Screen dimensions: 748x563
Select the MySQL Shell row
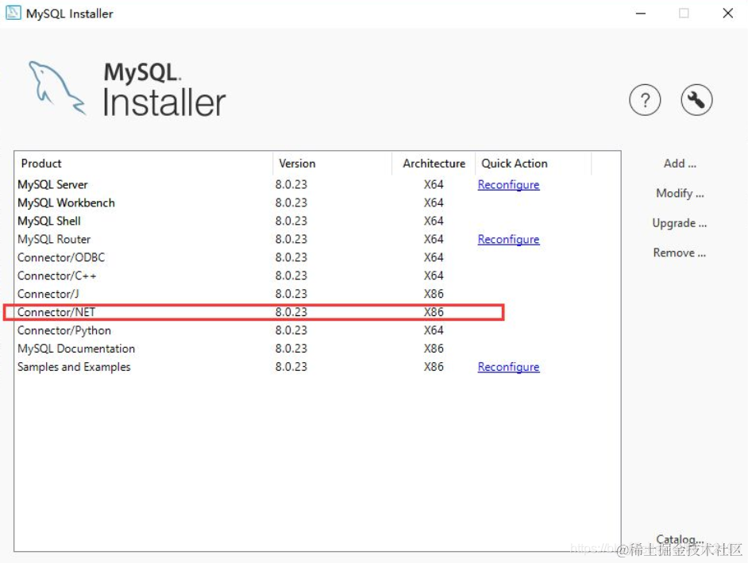tap(318, 221)
